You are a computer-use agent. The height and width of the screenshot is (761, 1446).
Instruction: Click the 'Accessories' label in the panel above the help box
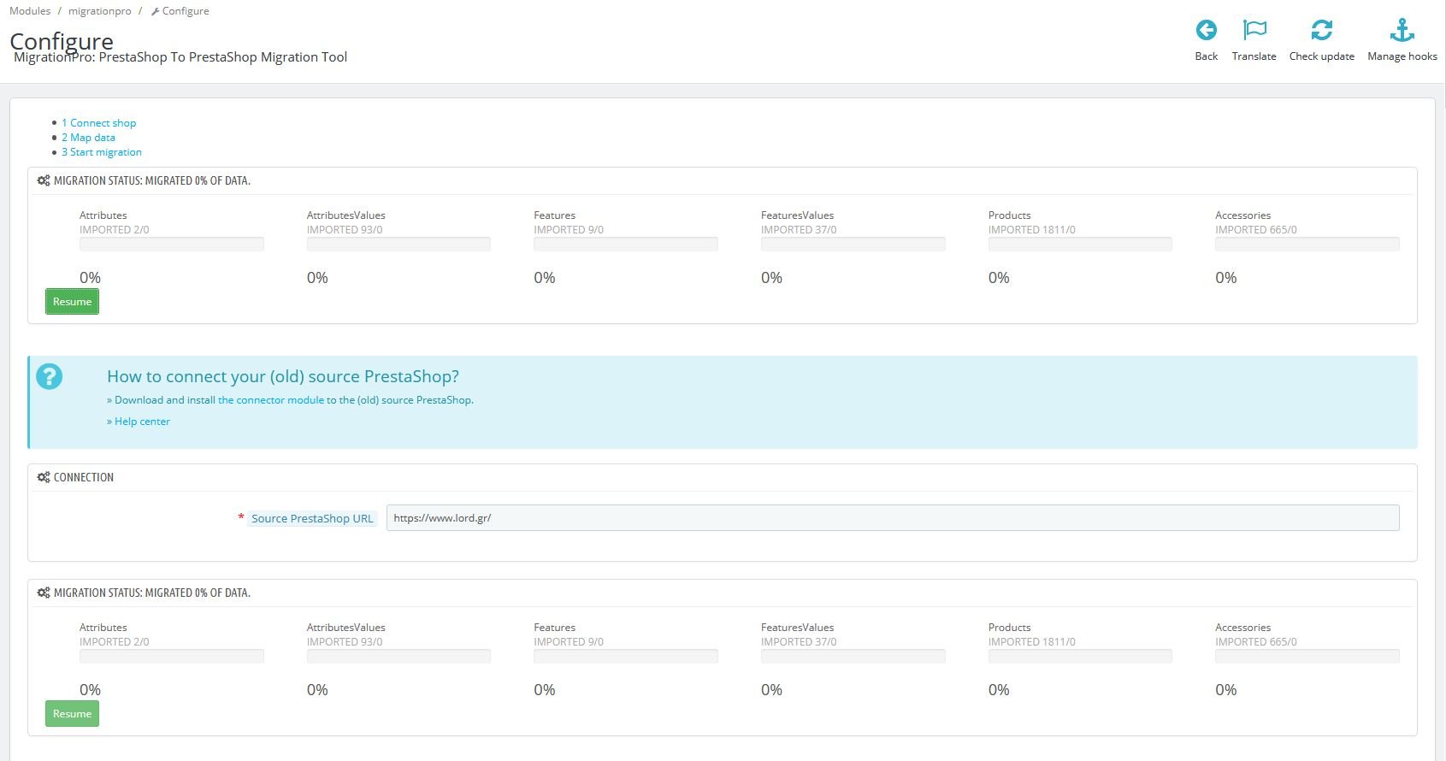1243,215
